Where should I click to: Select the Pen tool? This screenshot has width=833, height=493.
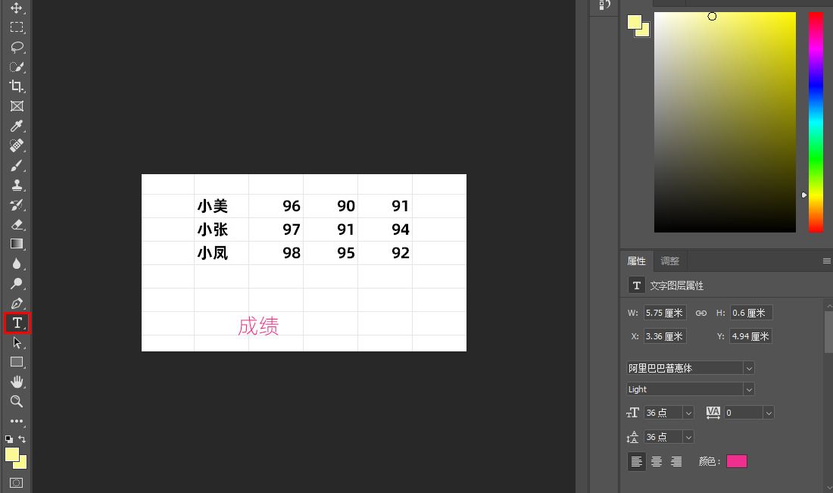tap(17, 303)
